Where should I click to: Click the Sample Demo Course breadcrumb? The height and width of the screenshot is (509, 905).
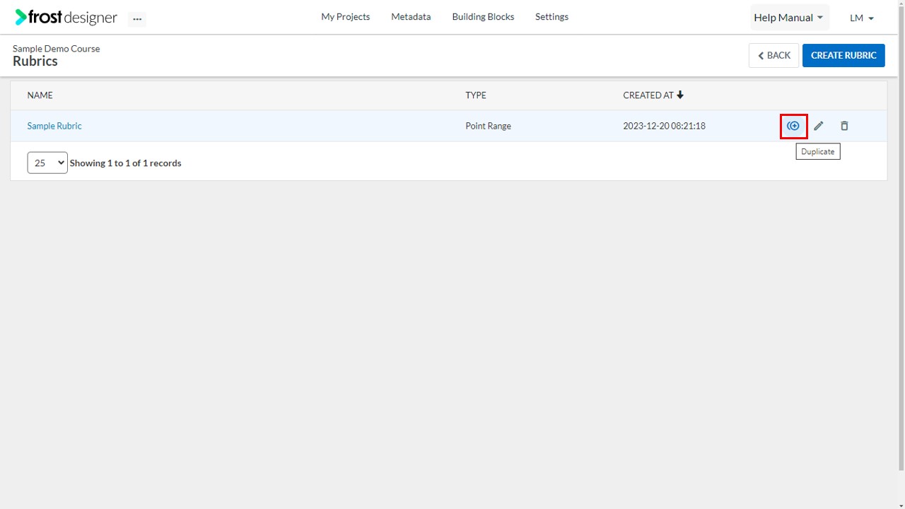coord(57,49)
